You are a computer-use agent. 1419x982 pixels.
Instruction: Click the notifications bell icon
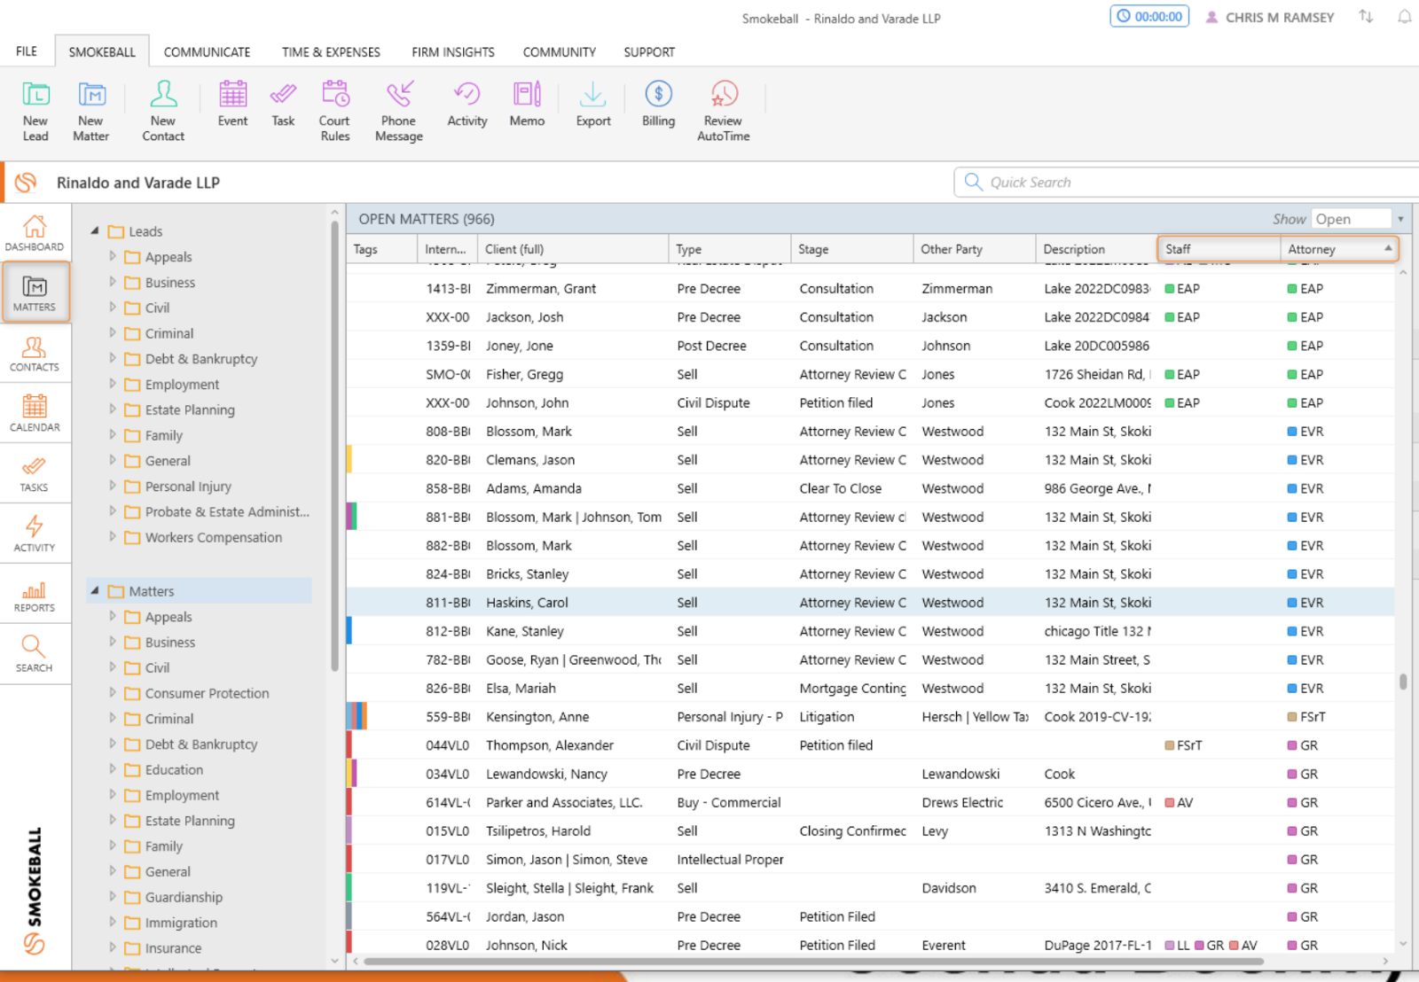[x=1405, y=17]
